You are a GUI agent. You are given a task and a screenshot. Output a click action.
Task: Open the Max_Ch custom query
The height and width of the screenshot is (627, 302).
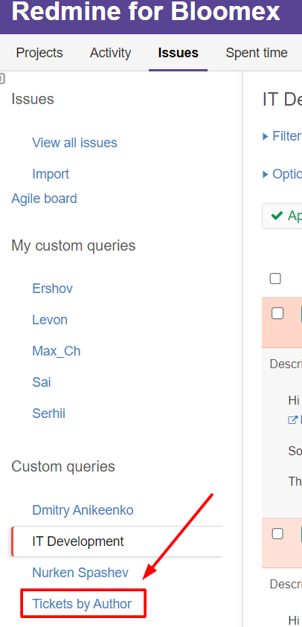57,350
